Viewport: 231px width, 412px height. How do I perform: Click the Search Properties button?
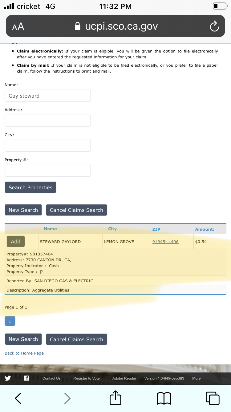(x=30, y=187)
